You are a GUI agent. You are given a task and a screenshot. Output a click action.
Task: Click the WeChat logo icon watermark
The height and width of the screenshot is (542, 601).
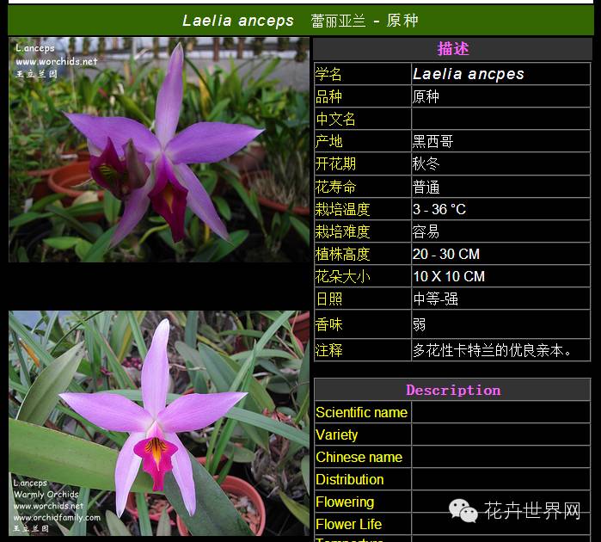[x=463, y=513]
